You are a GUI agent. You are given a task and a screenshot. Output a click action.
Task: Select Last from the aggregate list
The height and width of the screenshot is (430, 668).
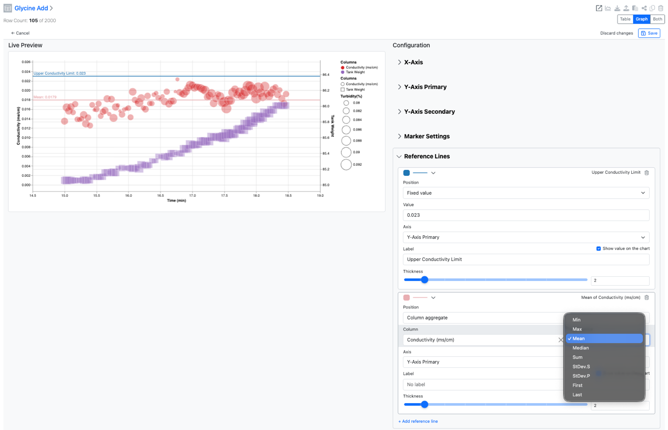pos(604,395)
